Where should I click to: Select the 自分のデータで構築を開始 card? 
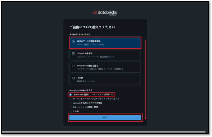click(105, 43)
